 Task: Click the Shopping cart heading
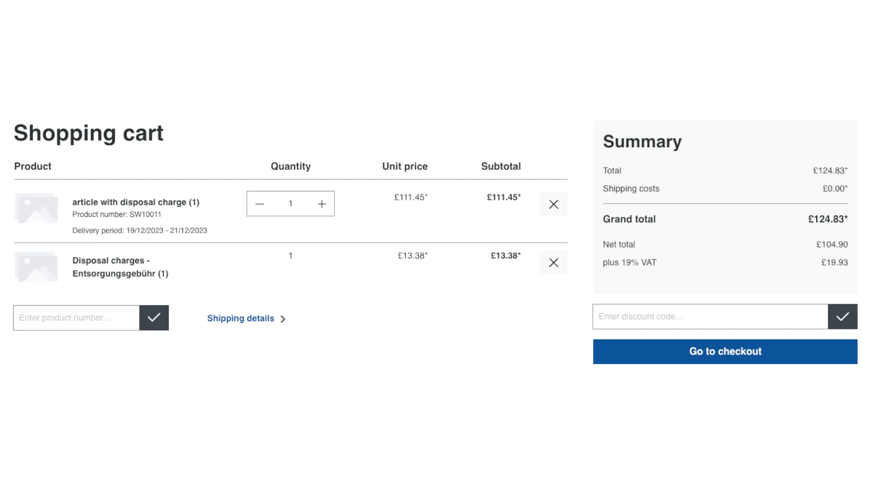(x=88, y=133)
